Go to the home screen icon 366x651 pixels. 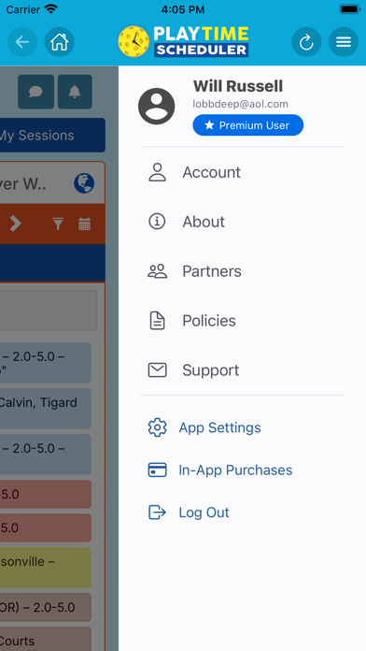tap(59, 42)
